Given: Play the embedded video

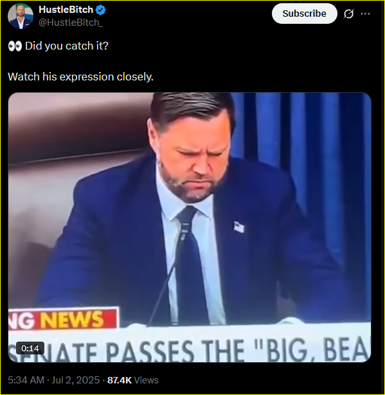Looking at the screenshot, I should coord(190,227).
